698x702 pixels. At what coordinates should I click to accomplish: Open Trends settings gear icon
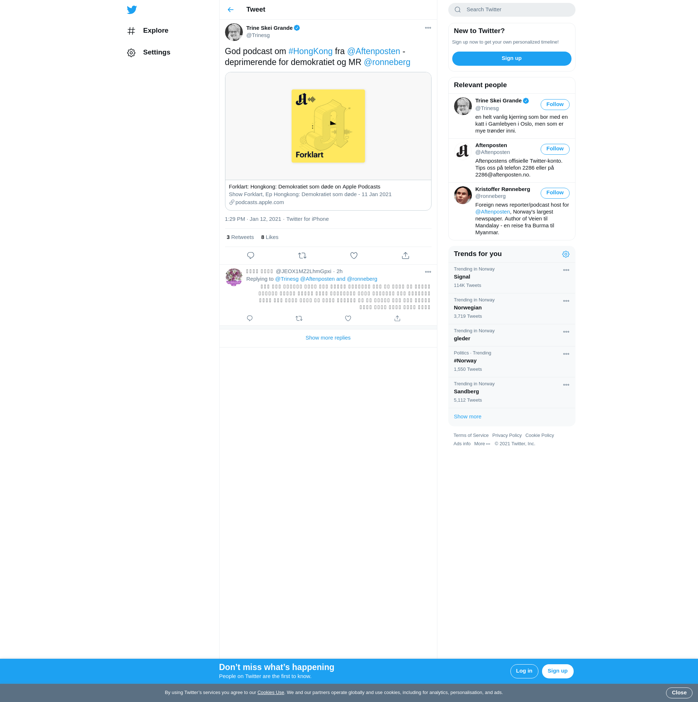[565, 254]
